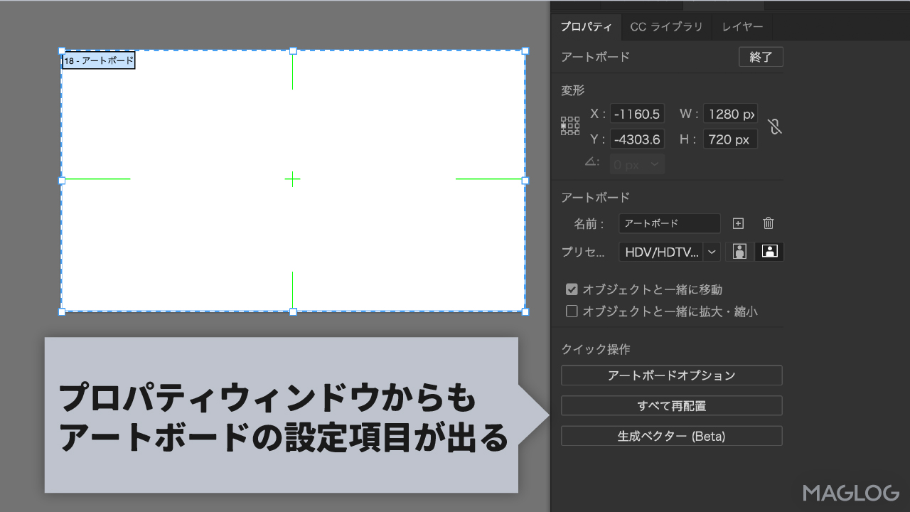The width and height of the screenshot is (910, 512).
Task: Click the plus icon to add new artboard
Action: coord(738,223)
